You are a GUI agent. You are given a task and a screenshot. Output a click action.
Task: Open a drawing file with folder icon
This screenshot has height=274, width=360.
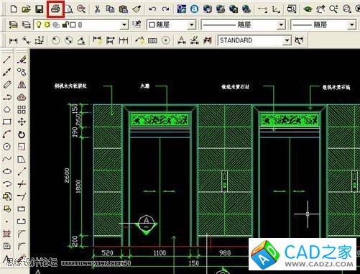26,9
